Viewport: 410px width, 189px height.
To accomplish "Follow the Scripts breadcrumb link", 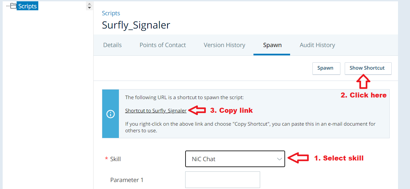I will point(111,13).
